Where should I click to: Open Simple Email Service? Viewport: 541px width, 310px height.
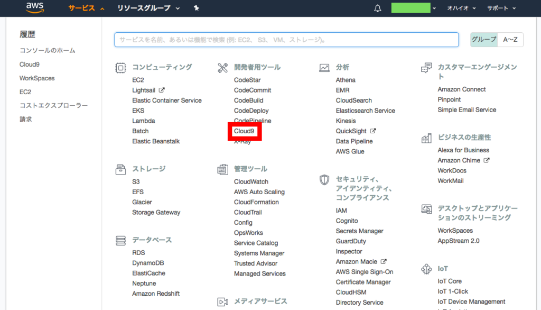point(467,110)
